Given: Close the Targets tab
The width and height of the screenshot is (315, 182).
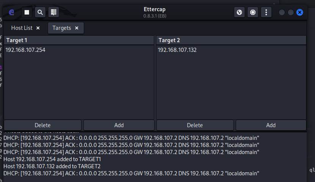Looking at the screenshot, I should [x=77, y=28].
